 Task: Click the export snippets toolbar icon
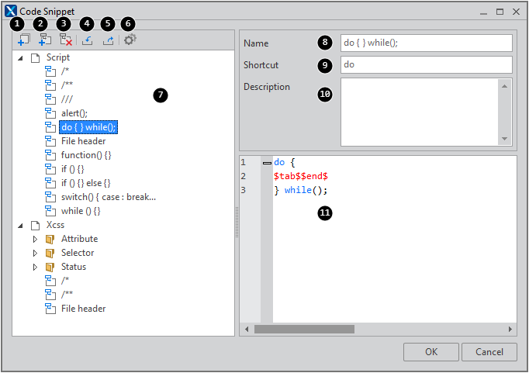pos(108,40)
